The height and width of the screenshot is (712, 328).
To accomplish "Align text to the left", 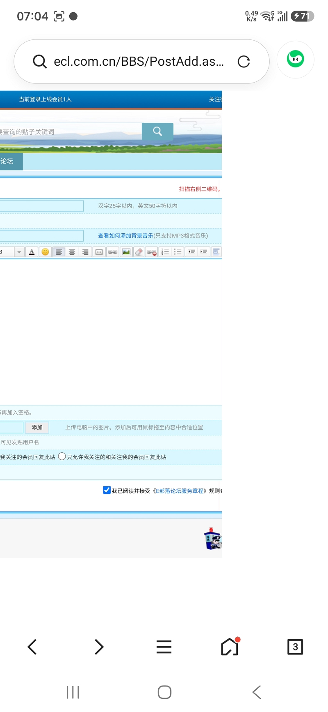I will click(59, 252).
